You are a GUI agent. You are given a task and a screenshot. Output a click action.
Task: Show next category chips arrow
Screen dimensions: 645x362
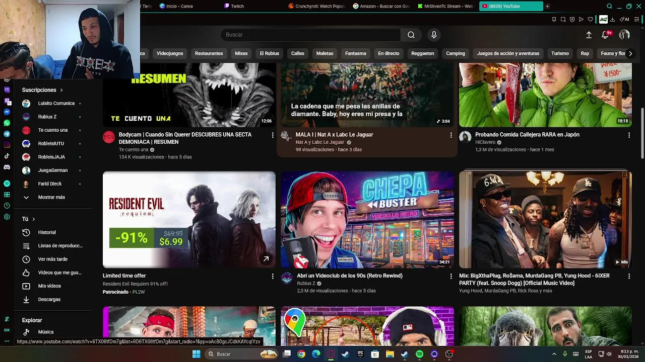tap(630, 53)
